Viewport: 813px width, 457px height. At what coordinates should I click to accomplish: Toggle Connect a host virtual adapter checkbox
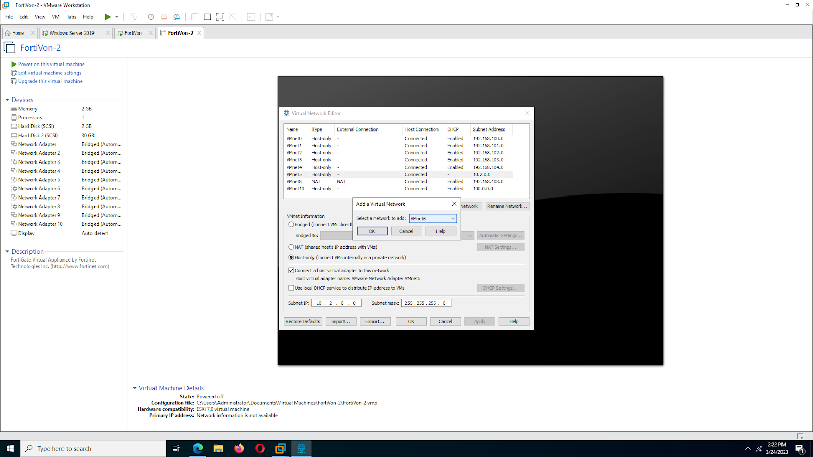click(291, 271)
